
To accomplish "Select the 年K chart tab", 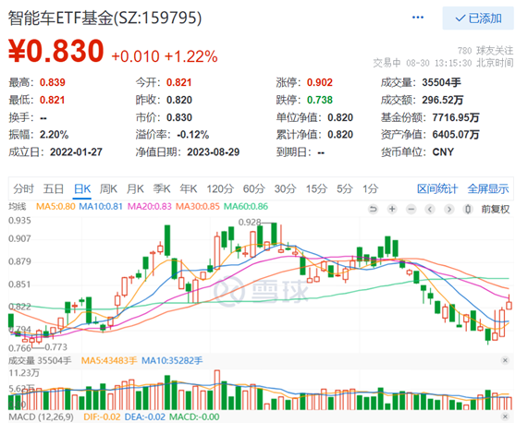I will pyautogui.click(x=189, y=188).
